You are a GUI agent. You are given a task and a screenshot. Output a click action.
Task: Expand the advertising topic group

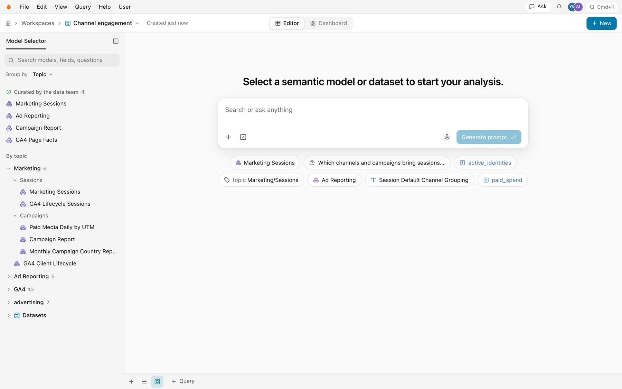9,303
